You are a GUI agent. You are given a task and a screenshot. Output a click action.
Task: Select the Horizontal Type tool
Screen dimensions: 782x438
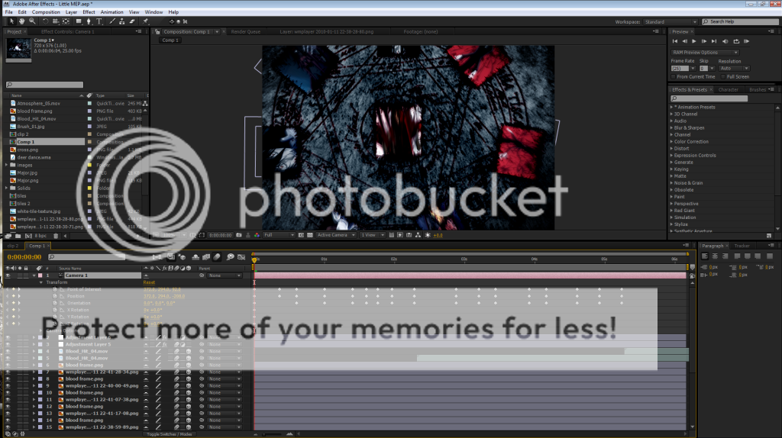tap(99, 21)
